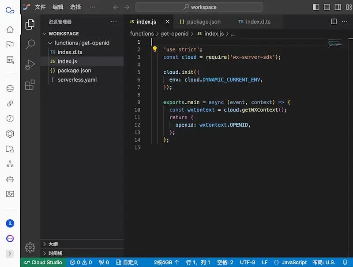353x267 pixels.
Task: Click functions in the breadcrumb
Action: pos(142,34)
